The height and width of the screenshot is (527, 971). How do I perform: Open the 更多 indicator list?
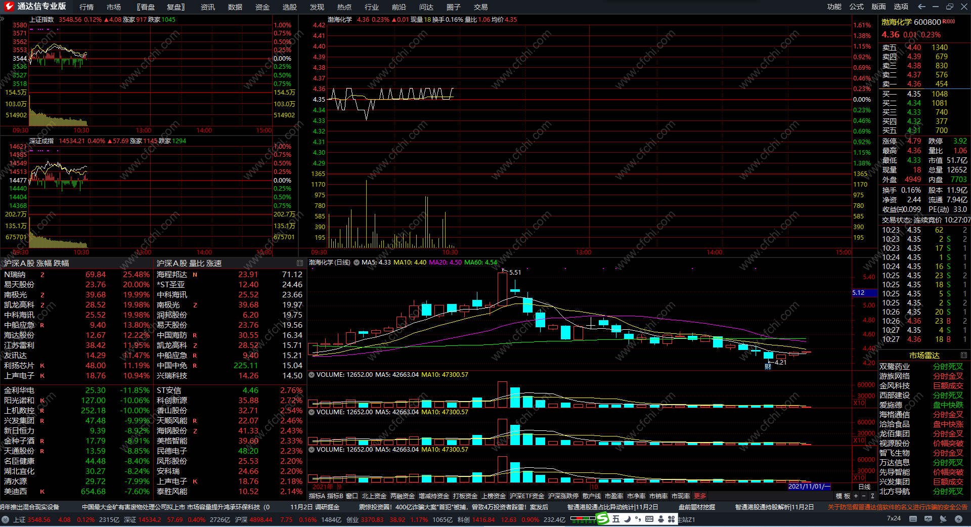coord(700,496)
